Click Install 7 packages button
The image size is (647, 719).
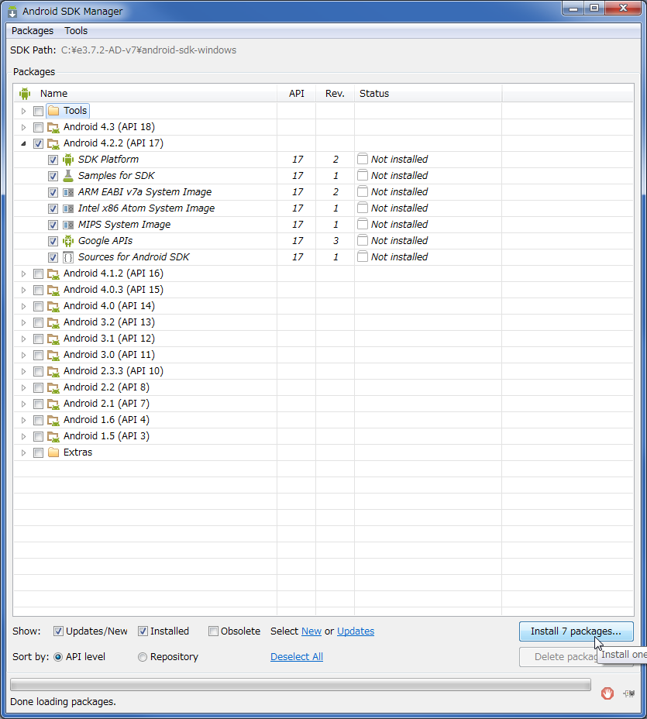[576, 631]
